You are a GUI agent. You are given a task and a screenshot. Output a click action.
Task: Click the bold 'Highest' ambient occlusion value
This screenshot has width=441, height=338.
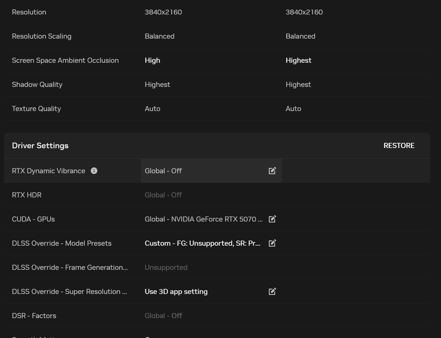298,60
